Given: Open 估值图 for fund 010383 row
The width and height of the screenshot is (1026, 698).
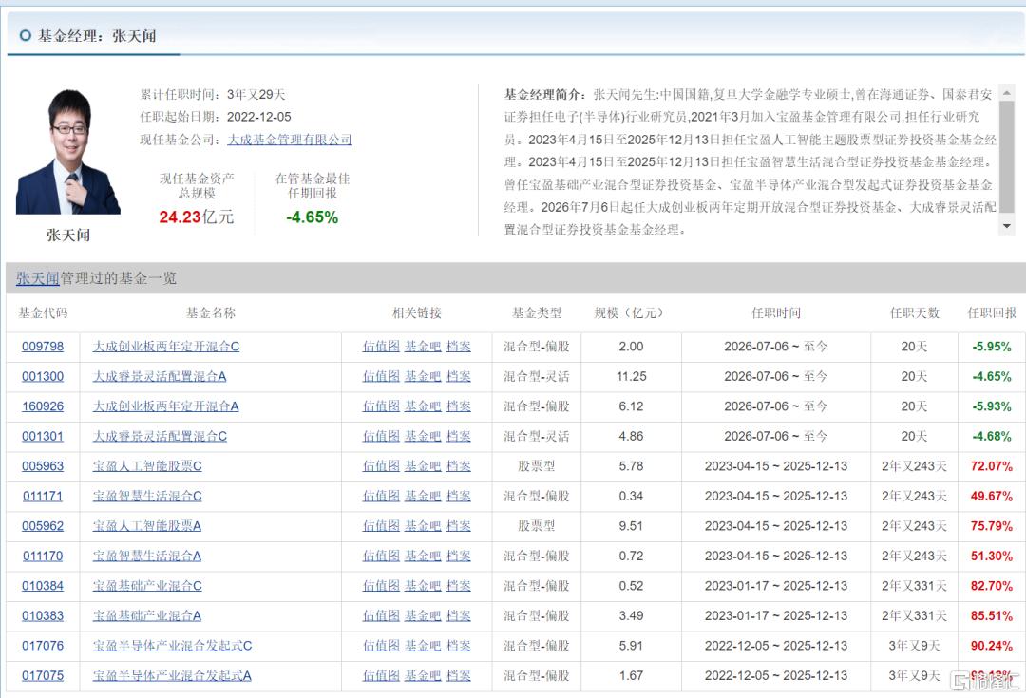Looking at the screenshot, I should 381,616.
